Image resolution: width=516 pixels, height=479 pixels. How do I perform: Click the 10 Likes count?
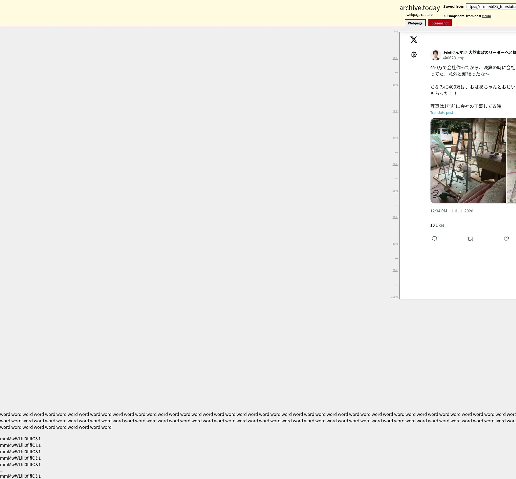[437, 225]
